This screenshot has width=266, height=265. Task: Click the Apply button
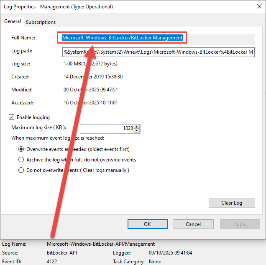[240, 224]
